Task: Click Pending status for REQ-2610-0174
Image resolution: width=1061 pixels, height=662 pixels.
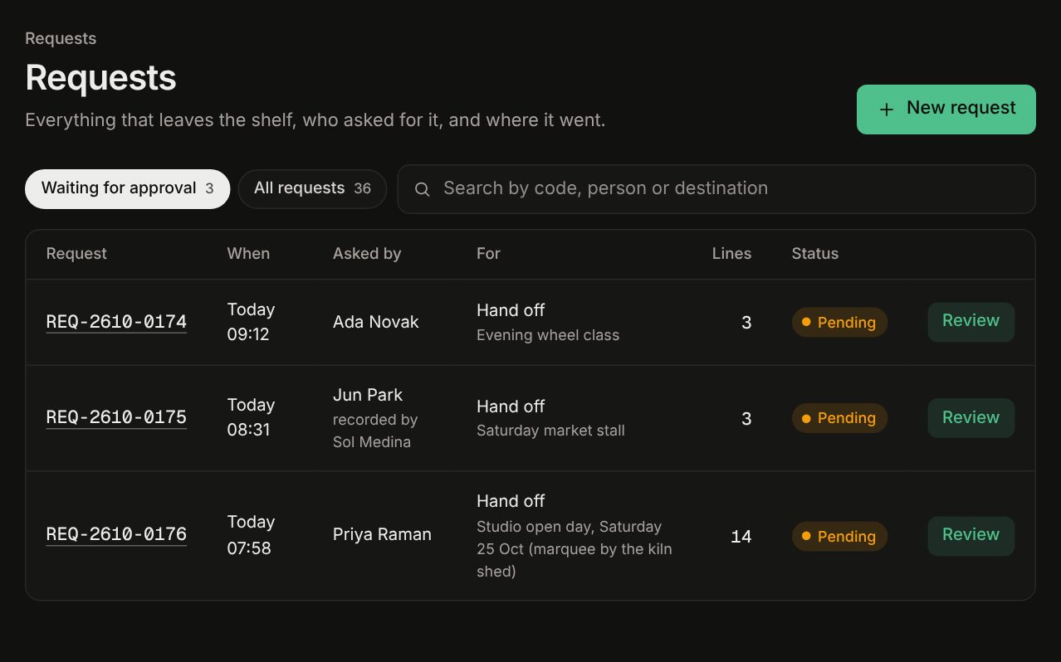Action: (x=839, y=323)
